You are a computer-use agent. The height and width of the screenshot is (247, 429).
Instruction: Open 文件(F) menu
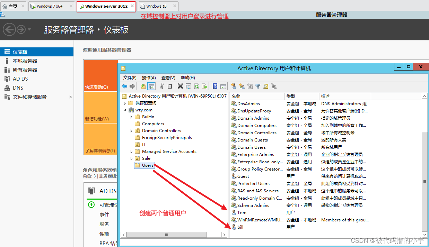tap(130, 77)
